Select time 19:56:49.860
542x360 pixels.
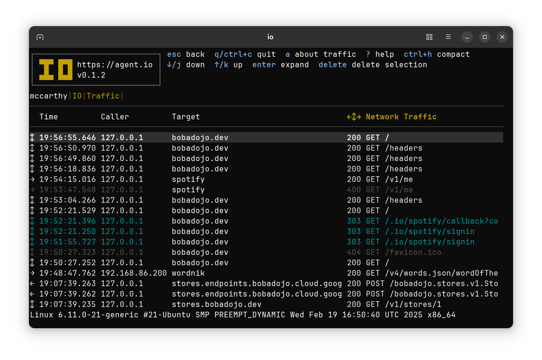[67, 158]
